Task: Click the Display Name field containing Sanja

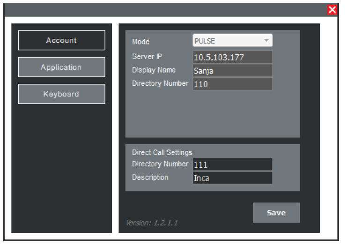Action: (x=232, y=71)
